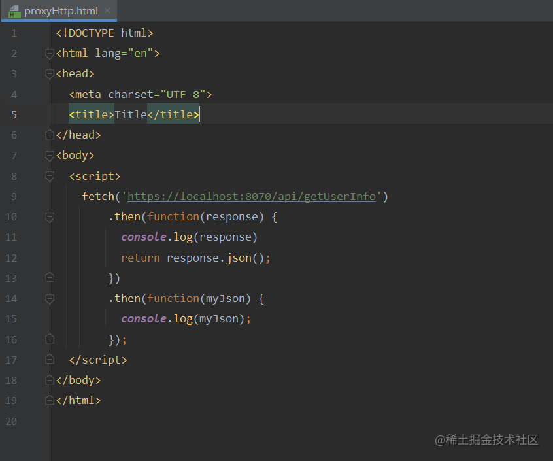
Task: Click line number 12 in the gutter
Action: 11,258
